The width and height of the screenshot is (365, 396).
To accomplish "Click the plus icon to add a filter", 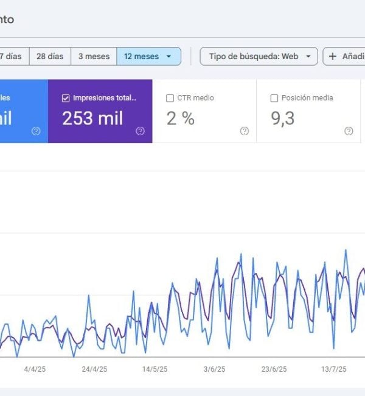I will pos(333,56).
